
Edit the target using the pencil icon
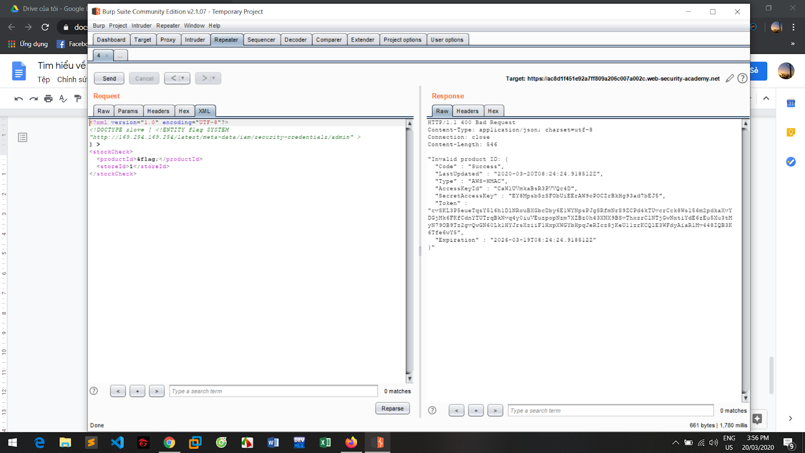[x=730, y=79]
